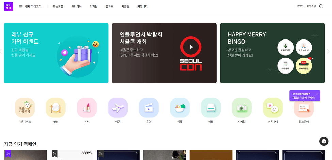Open the hamburger menu for 전체 카테고리
The height and width of the screenshot is (160, 332).
click(x=21, y=6)
